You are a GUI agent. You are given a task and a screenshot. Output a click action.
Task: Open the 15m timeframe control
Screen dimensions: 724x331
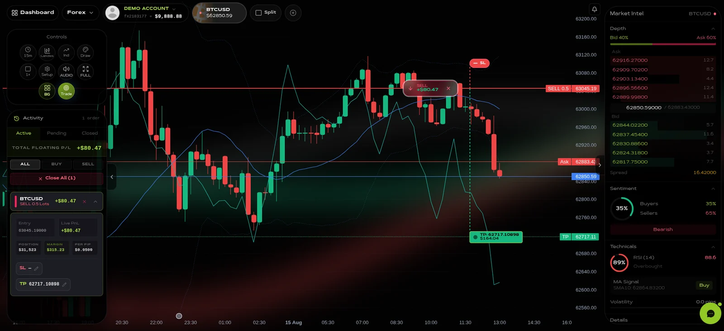[28, 52]
